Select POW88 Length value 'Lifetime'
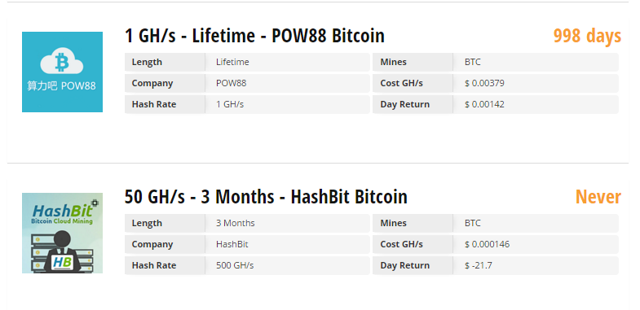 232,62
